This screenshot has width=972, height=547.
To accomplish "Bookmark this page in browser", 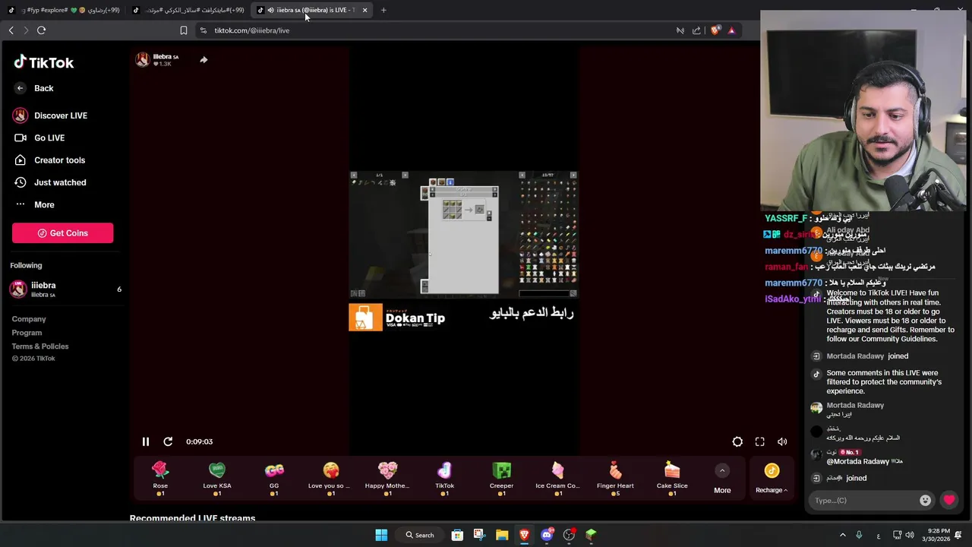I will pos(183,30).
